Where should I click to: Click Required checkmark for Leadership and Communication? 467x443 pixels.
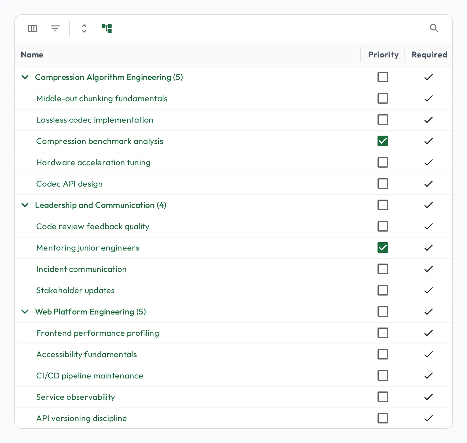coord(428,205)
